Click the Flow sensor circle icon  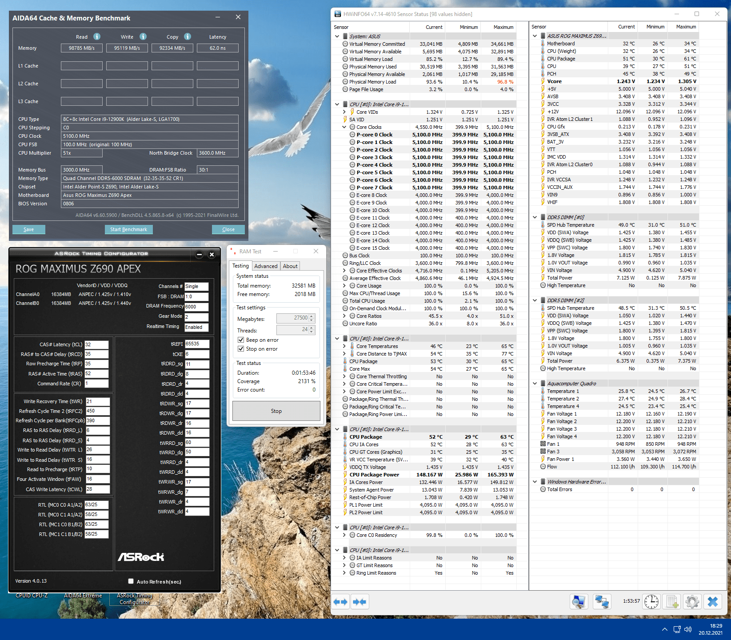pyautogui.click(x=543, y=467)
